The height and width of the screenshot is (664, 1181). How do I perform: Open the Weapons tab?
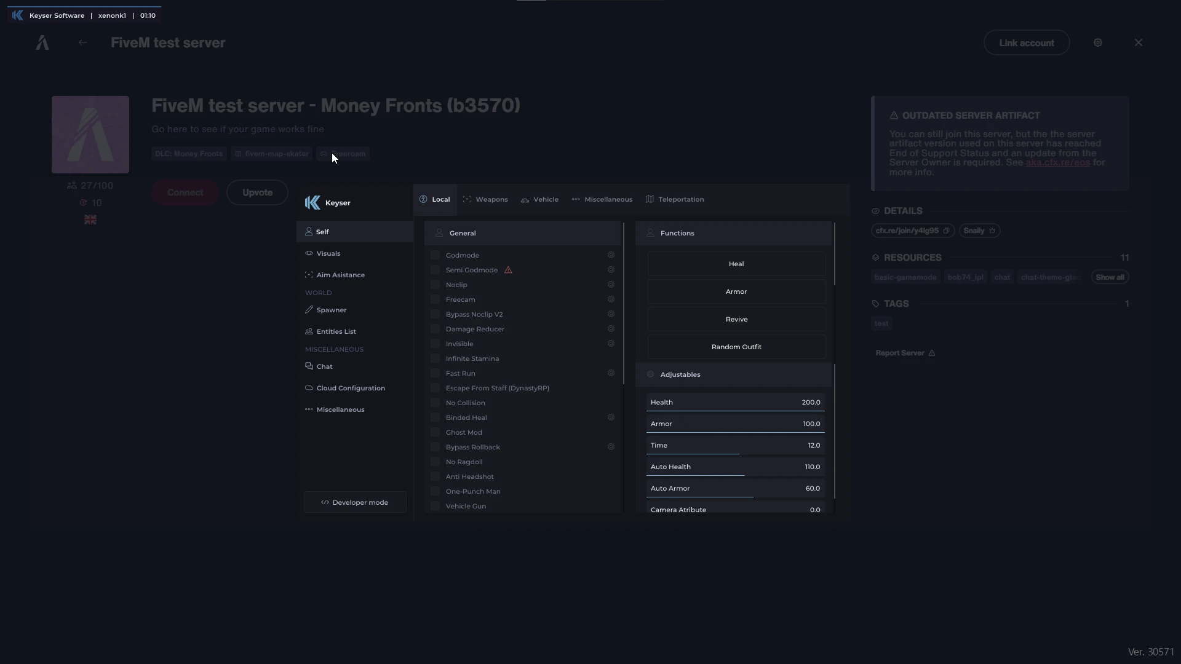pyautogui.click(x=485, y=200)
